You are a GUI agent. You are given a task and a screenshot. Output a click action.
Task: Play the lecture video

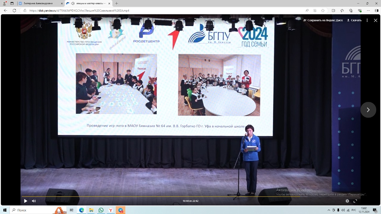26,201
